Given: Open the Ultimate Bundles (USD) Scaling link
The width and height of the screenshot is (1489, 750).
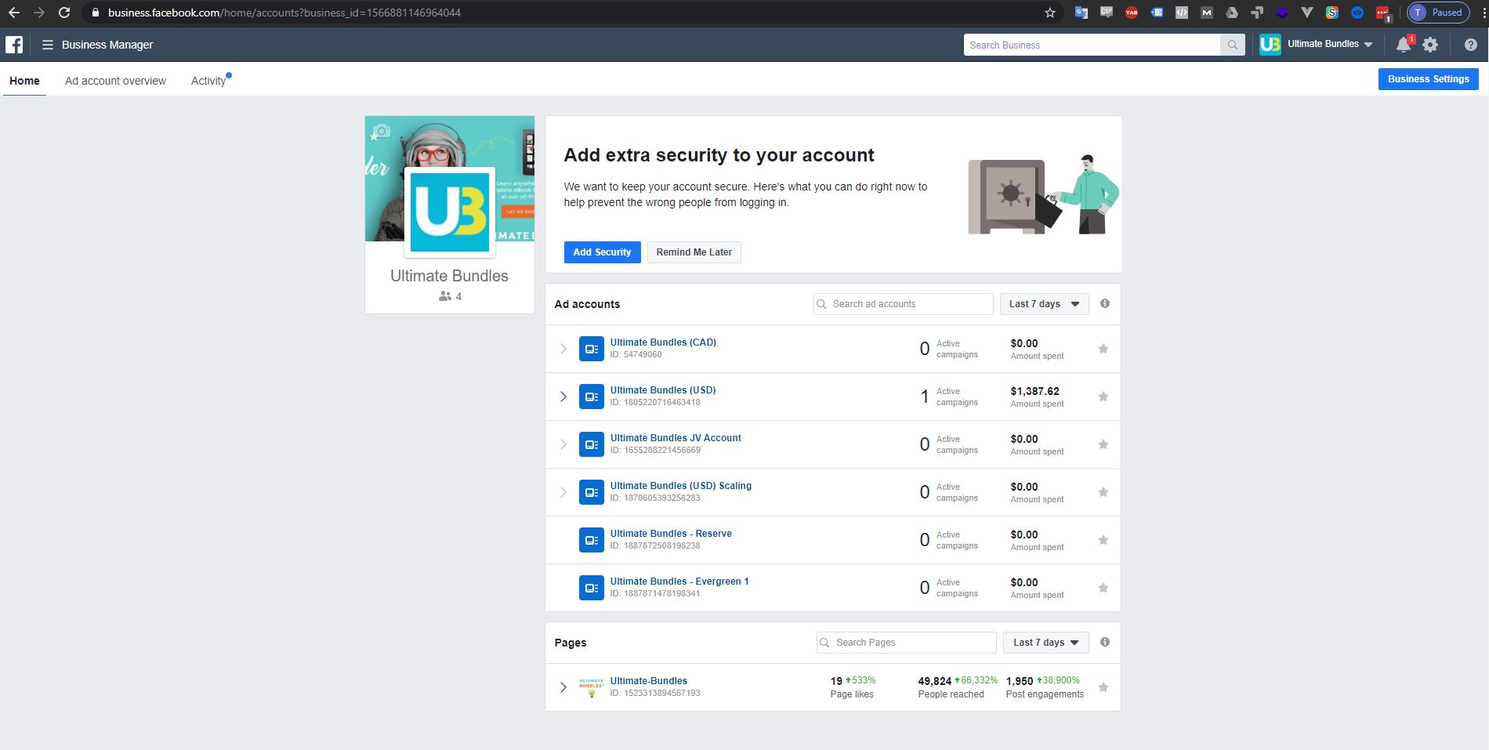Looking at the screenshot, I should pos(681,486).
